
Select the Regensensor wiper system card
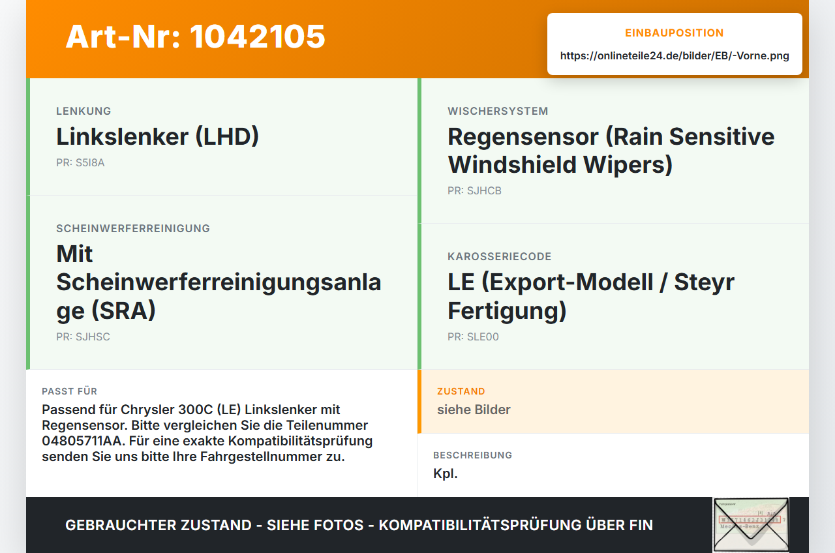coord(613,151)
